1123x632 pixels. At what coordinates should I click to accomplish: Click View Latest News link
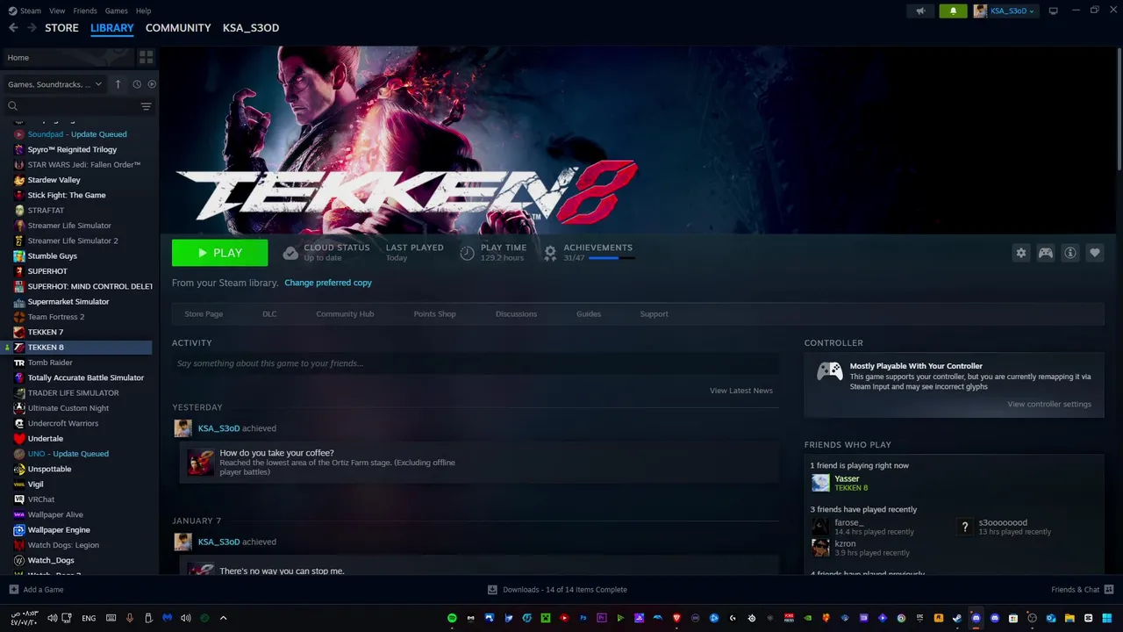tap(741, 391)
